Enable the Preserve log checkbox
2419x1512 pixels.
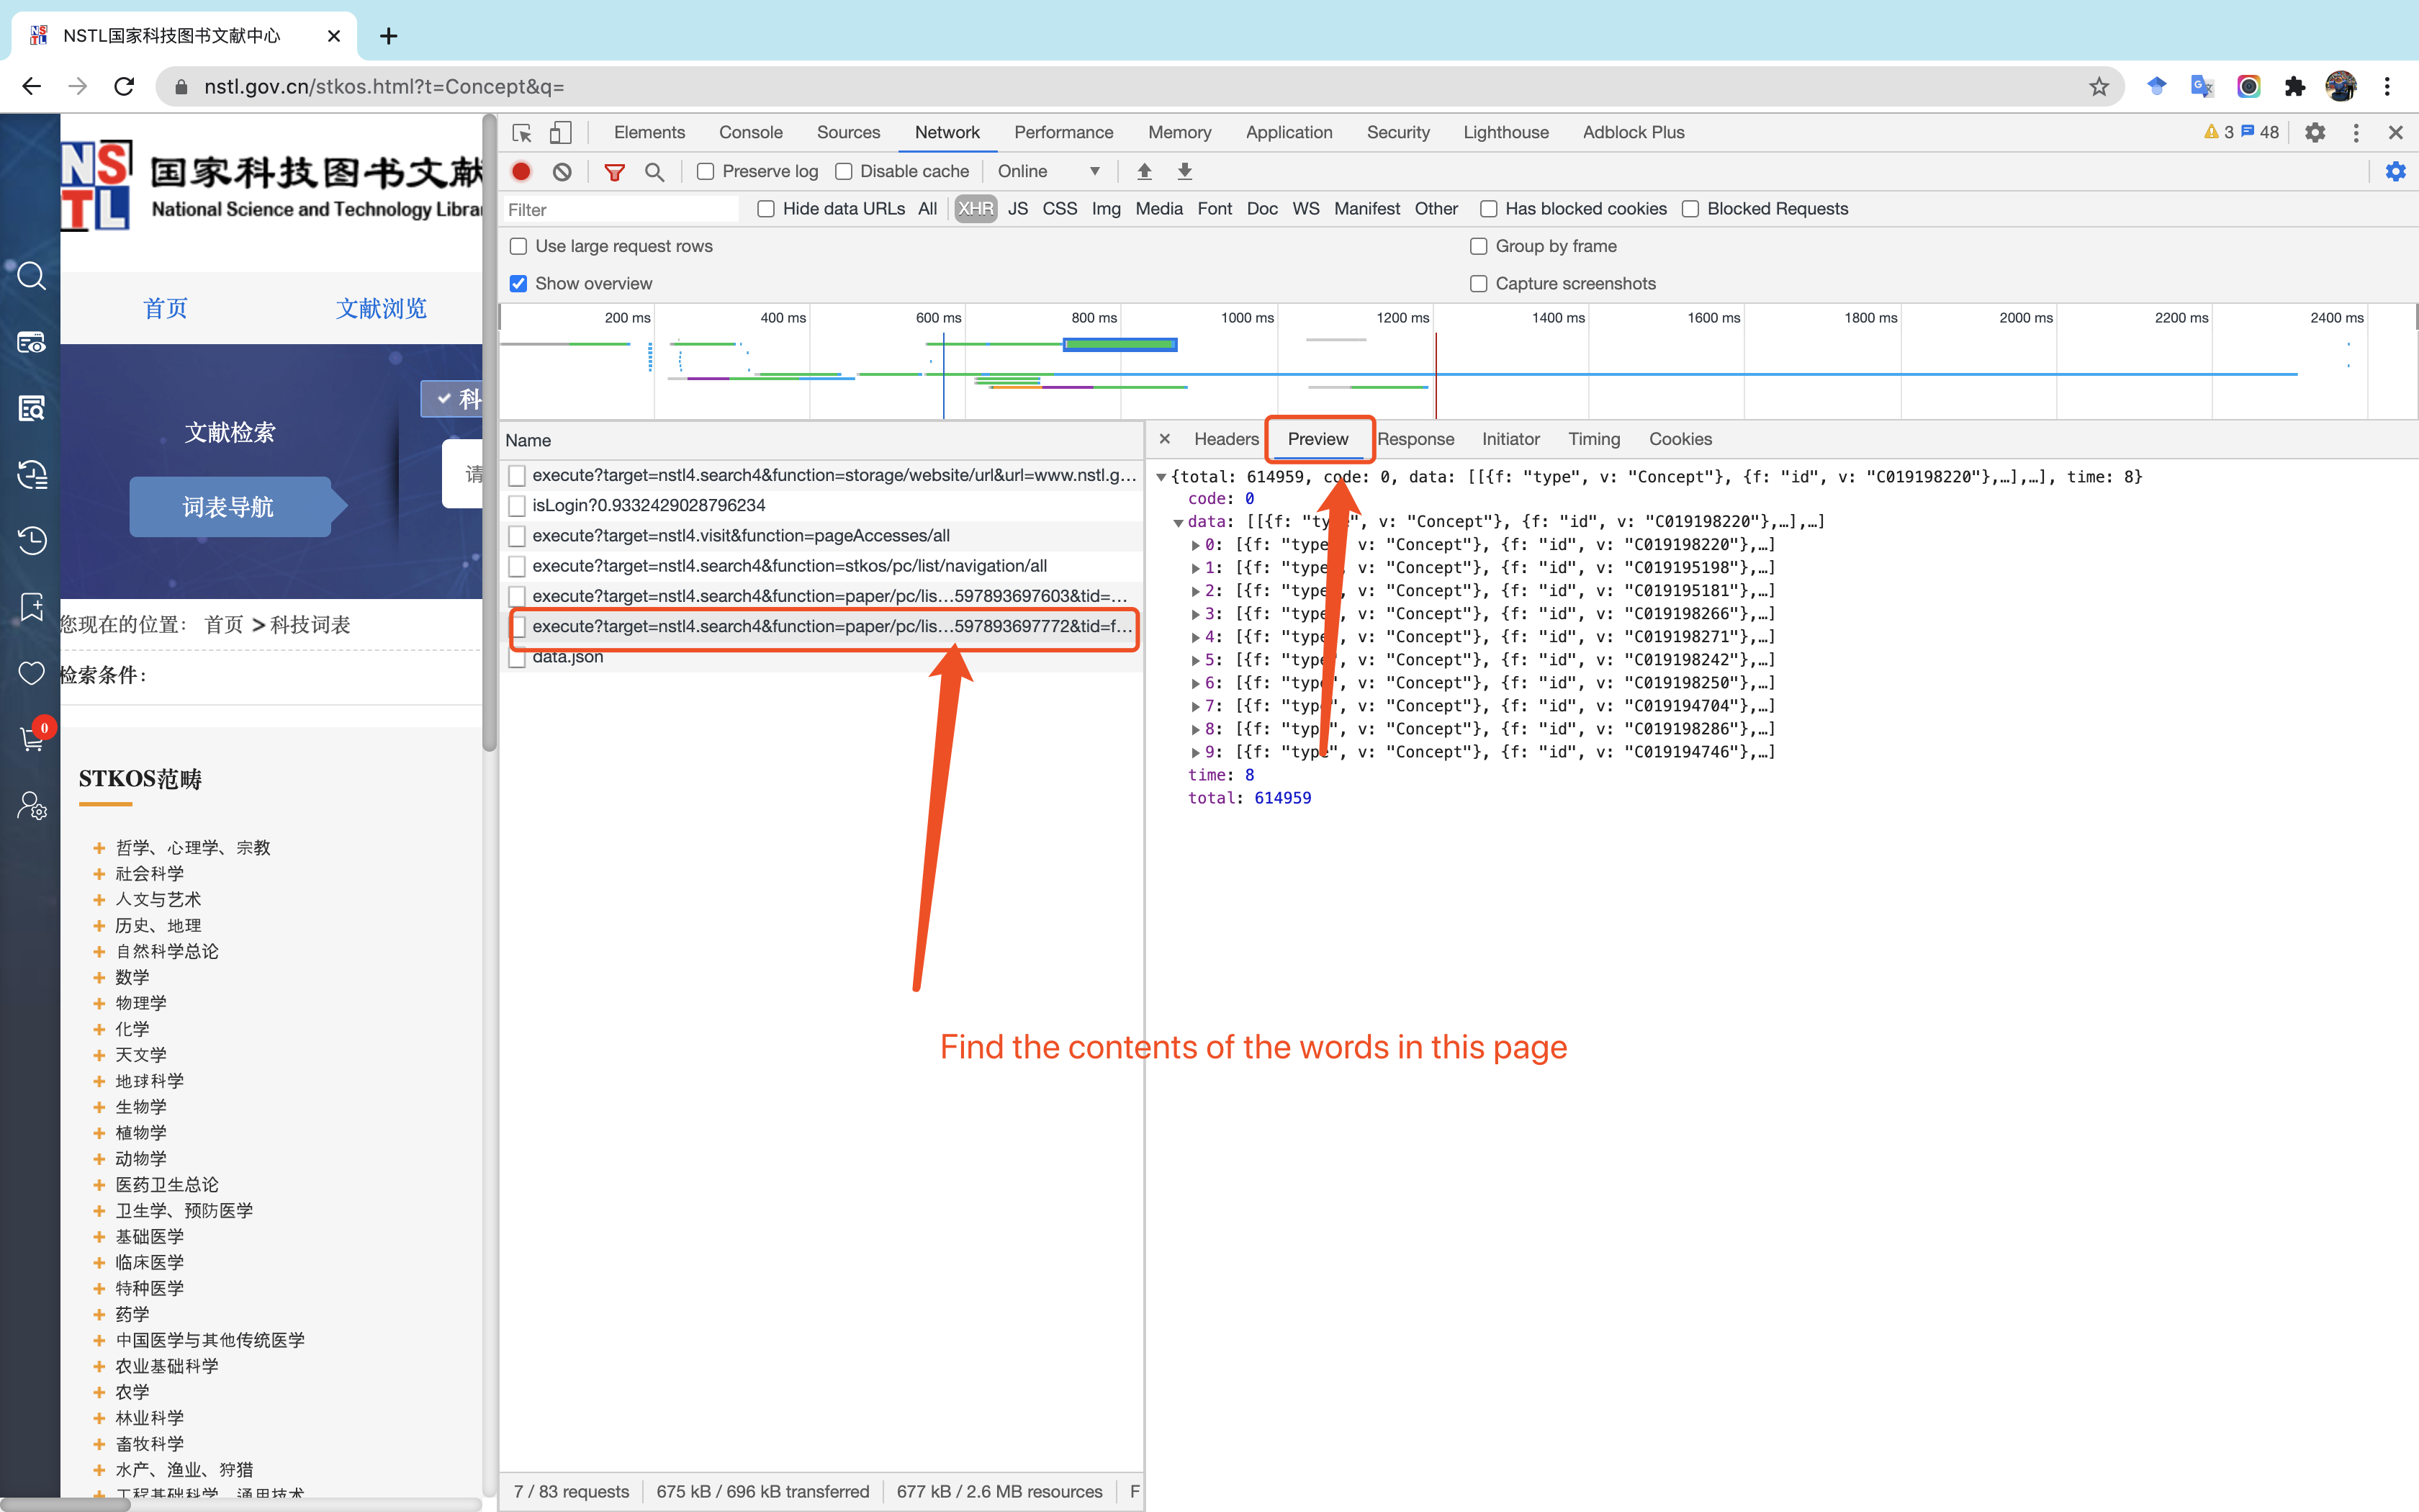pos(706,171)
